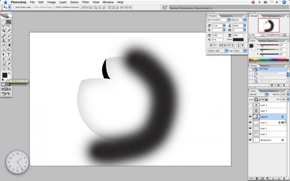Select the Lasso tool
The image size is (290, 181).
tap(3, 27)
